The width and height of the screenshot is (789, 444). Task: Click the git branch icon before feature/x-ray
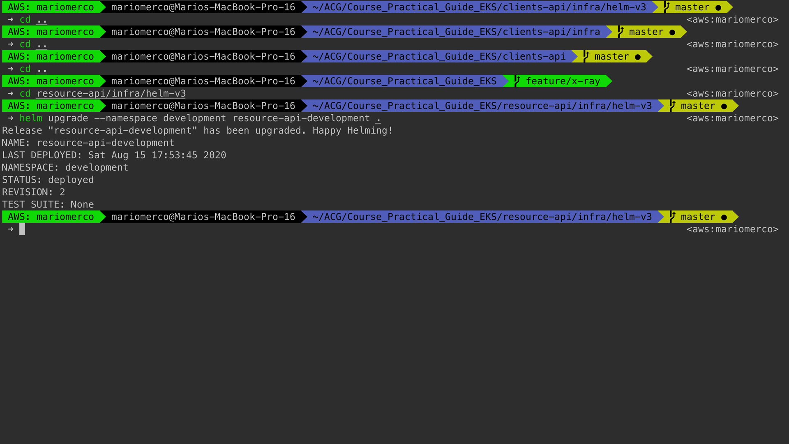pos(517,81)
